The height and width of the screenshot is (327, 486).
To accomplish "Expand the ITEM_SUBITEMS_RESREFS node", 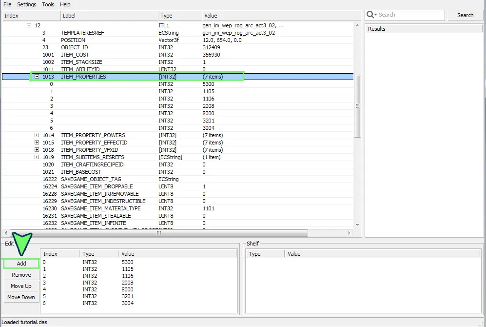I will coord(37,157).
